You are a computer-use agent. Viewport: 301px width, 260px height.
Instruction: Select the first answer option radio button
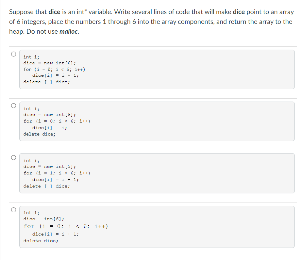coord(13,54)
